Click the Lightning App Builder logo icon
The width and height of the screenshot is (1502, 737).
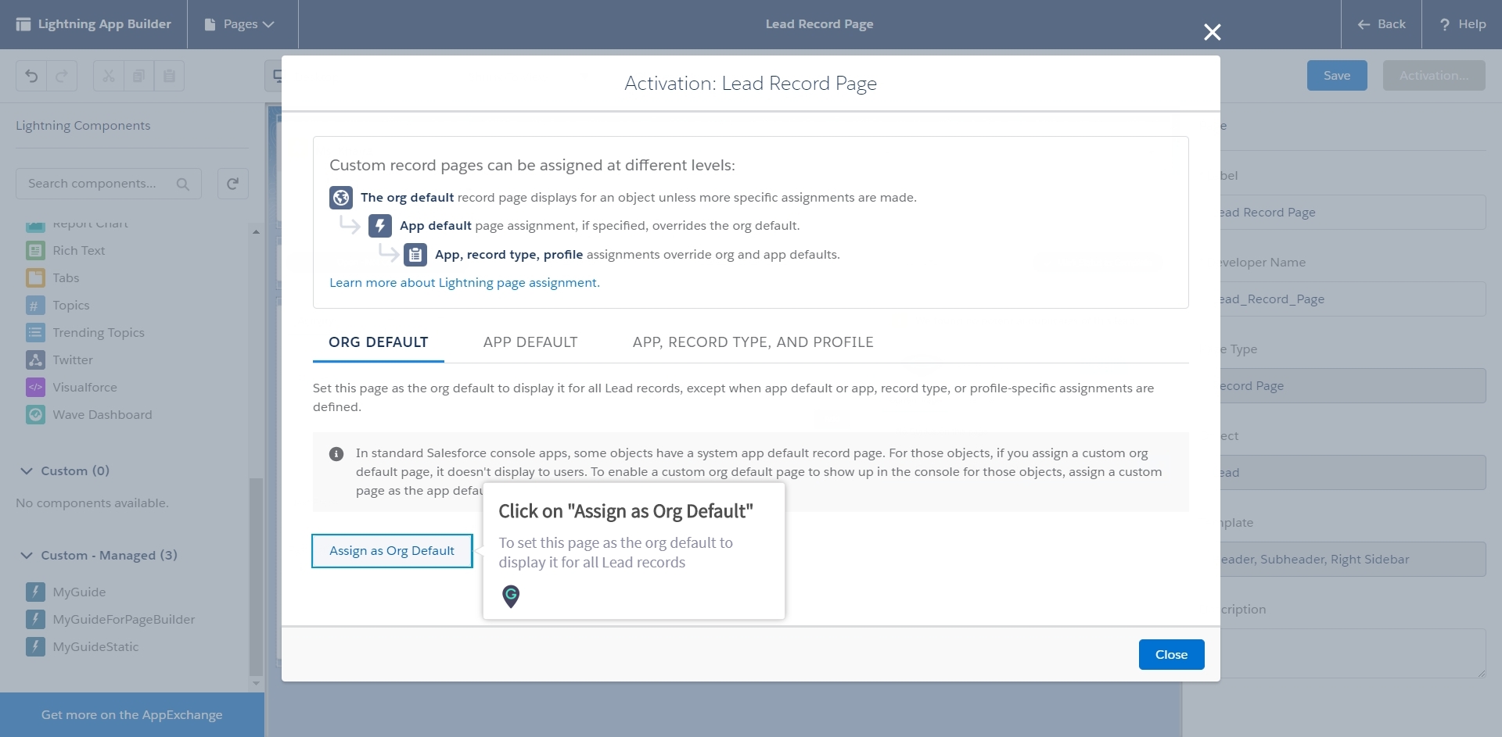23,24
